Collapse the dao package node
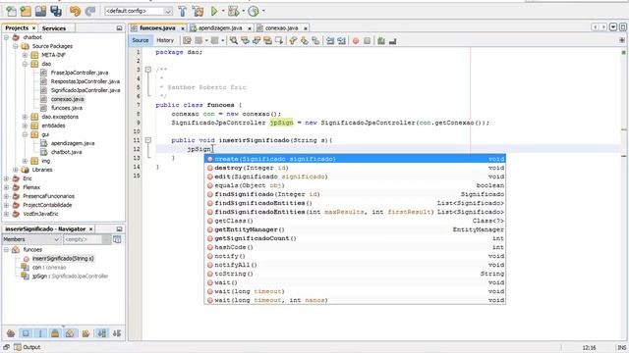 click(25, 64)
